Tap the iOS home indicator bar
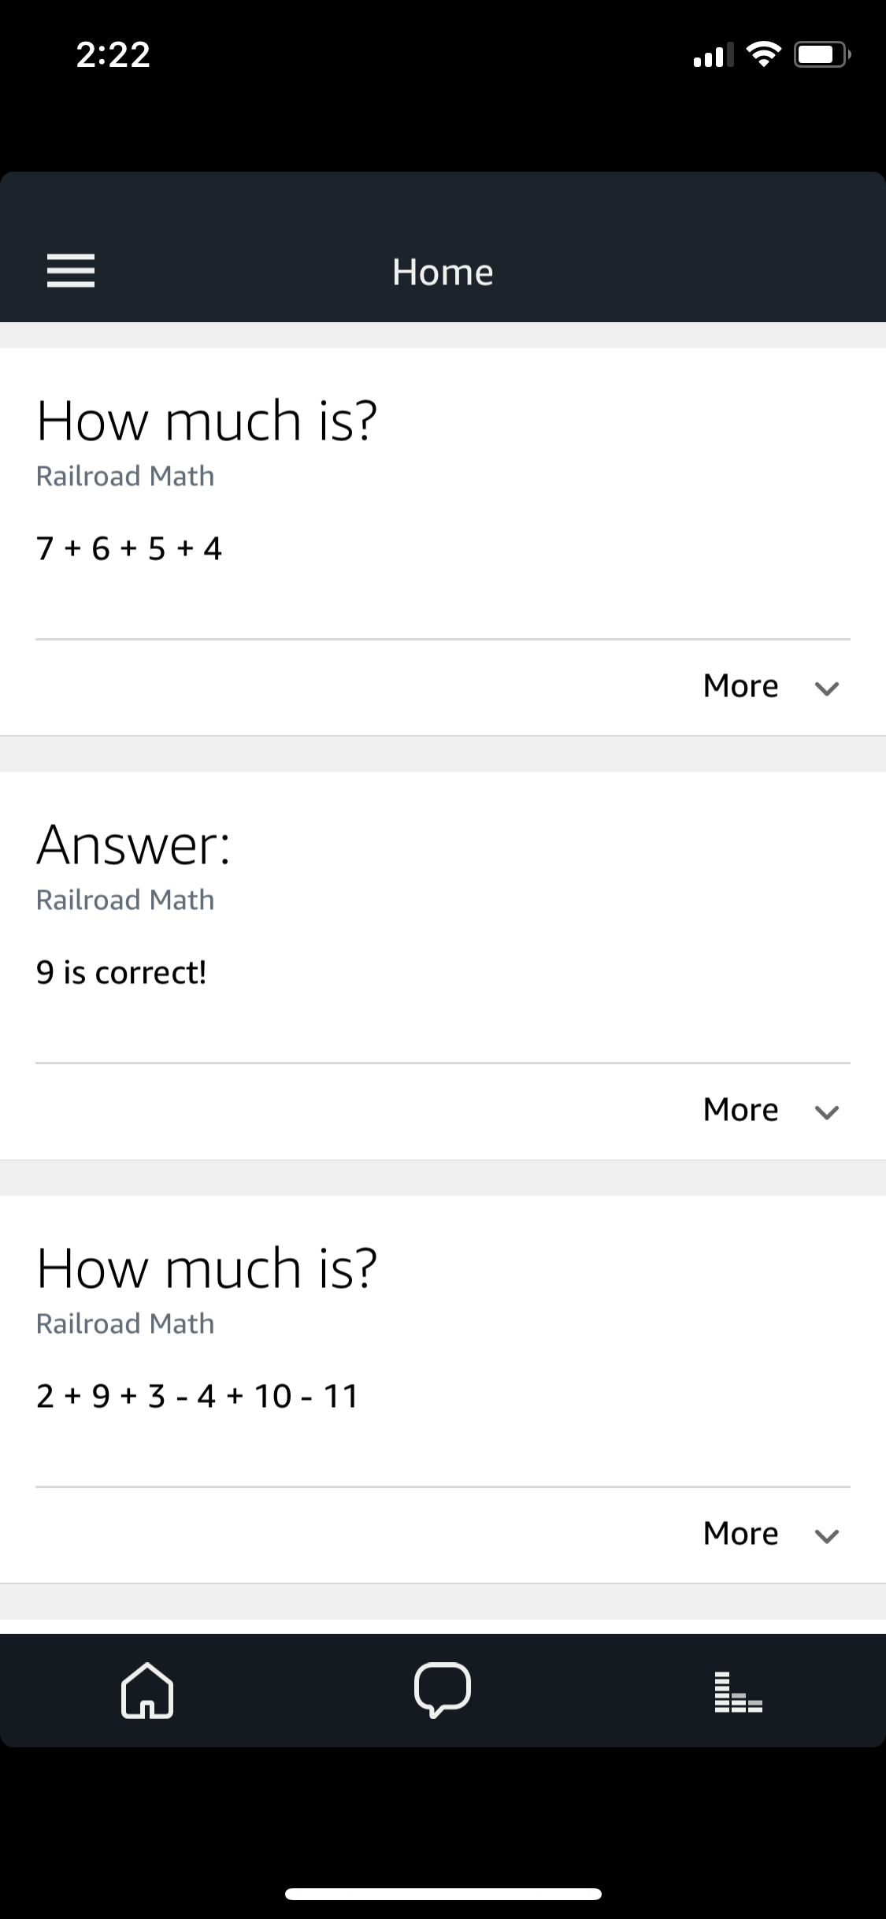 coord(443,1894)
